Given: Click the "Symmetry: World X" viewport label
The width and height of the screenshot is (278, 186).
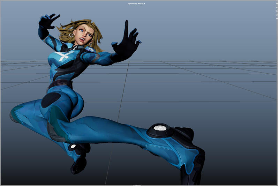Looking at the screenshot, I should click(x=136, y=3).
